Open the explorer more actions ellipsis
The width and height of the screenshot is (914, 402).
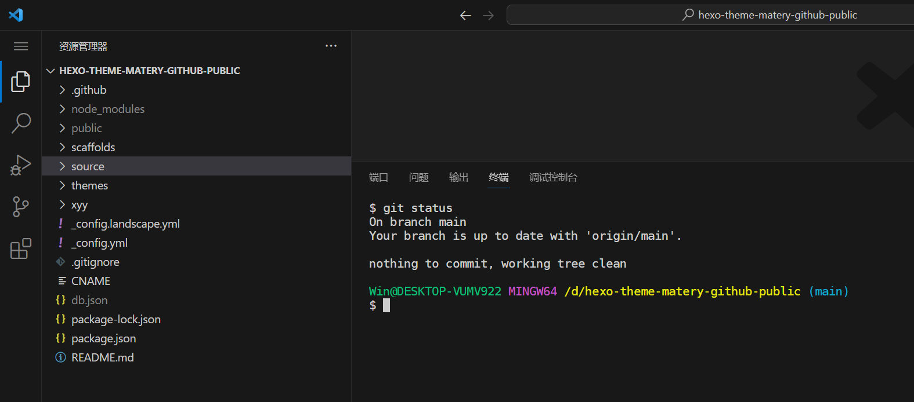pos(331,46)
